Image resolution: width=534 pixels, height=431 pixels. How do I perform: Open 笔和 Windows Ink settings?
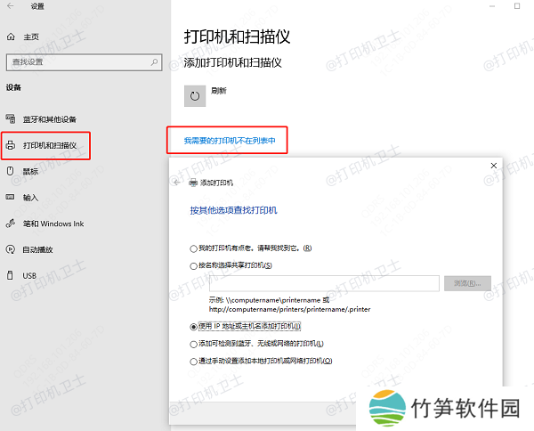click(53, 224)
